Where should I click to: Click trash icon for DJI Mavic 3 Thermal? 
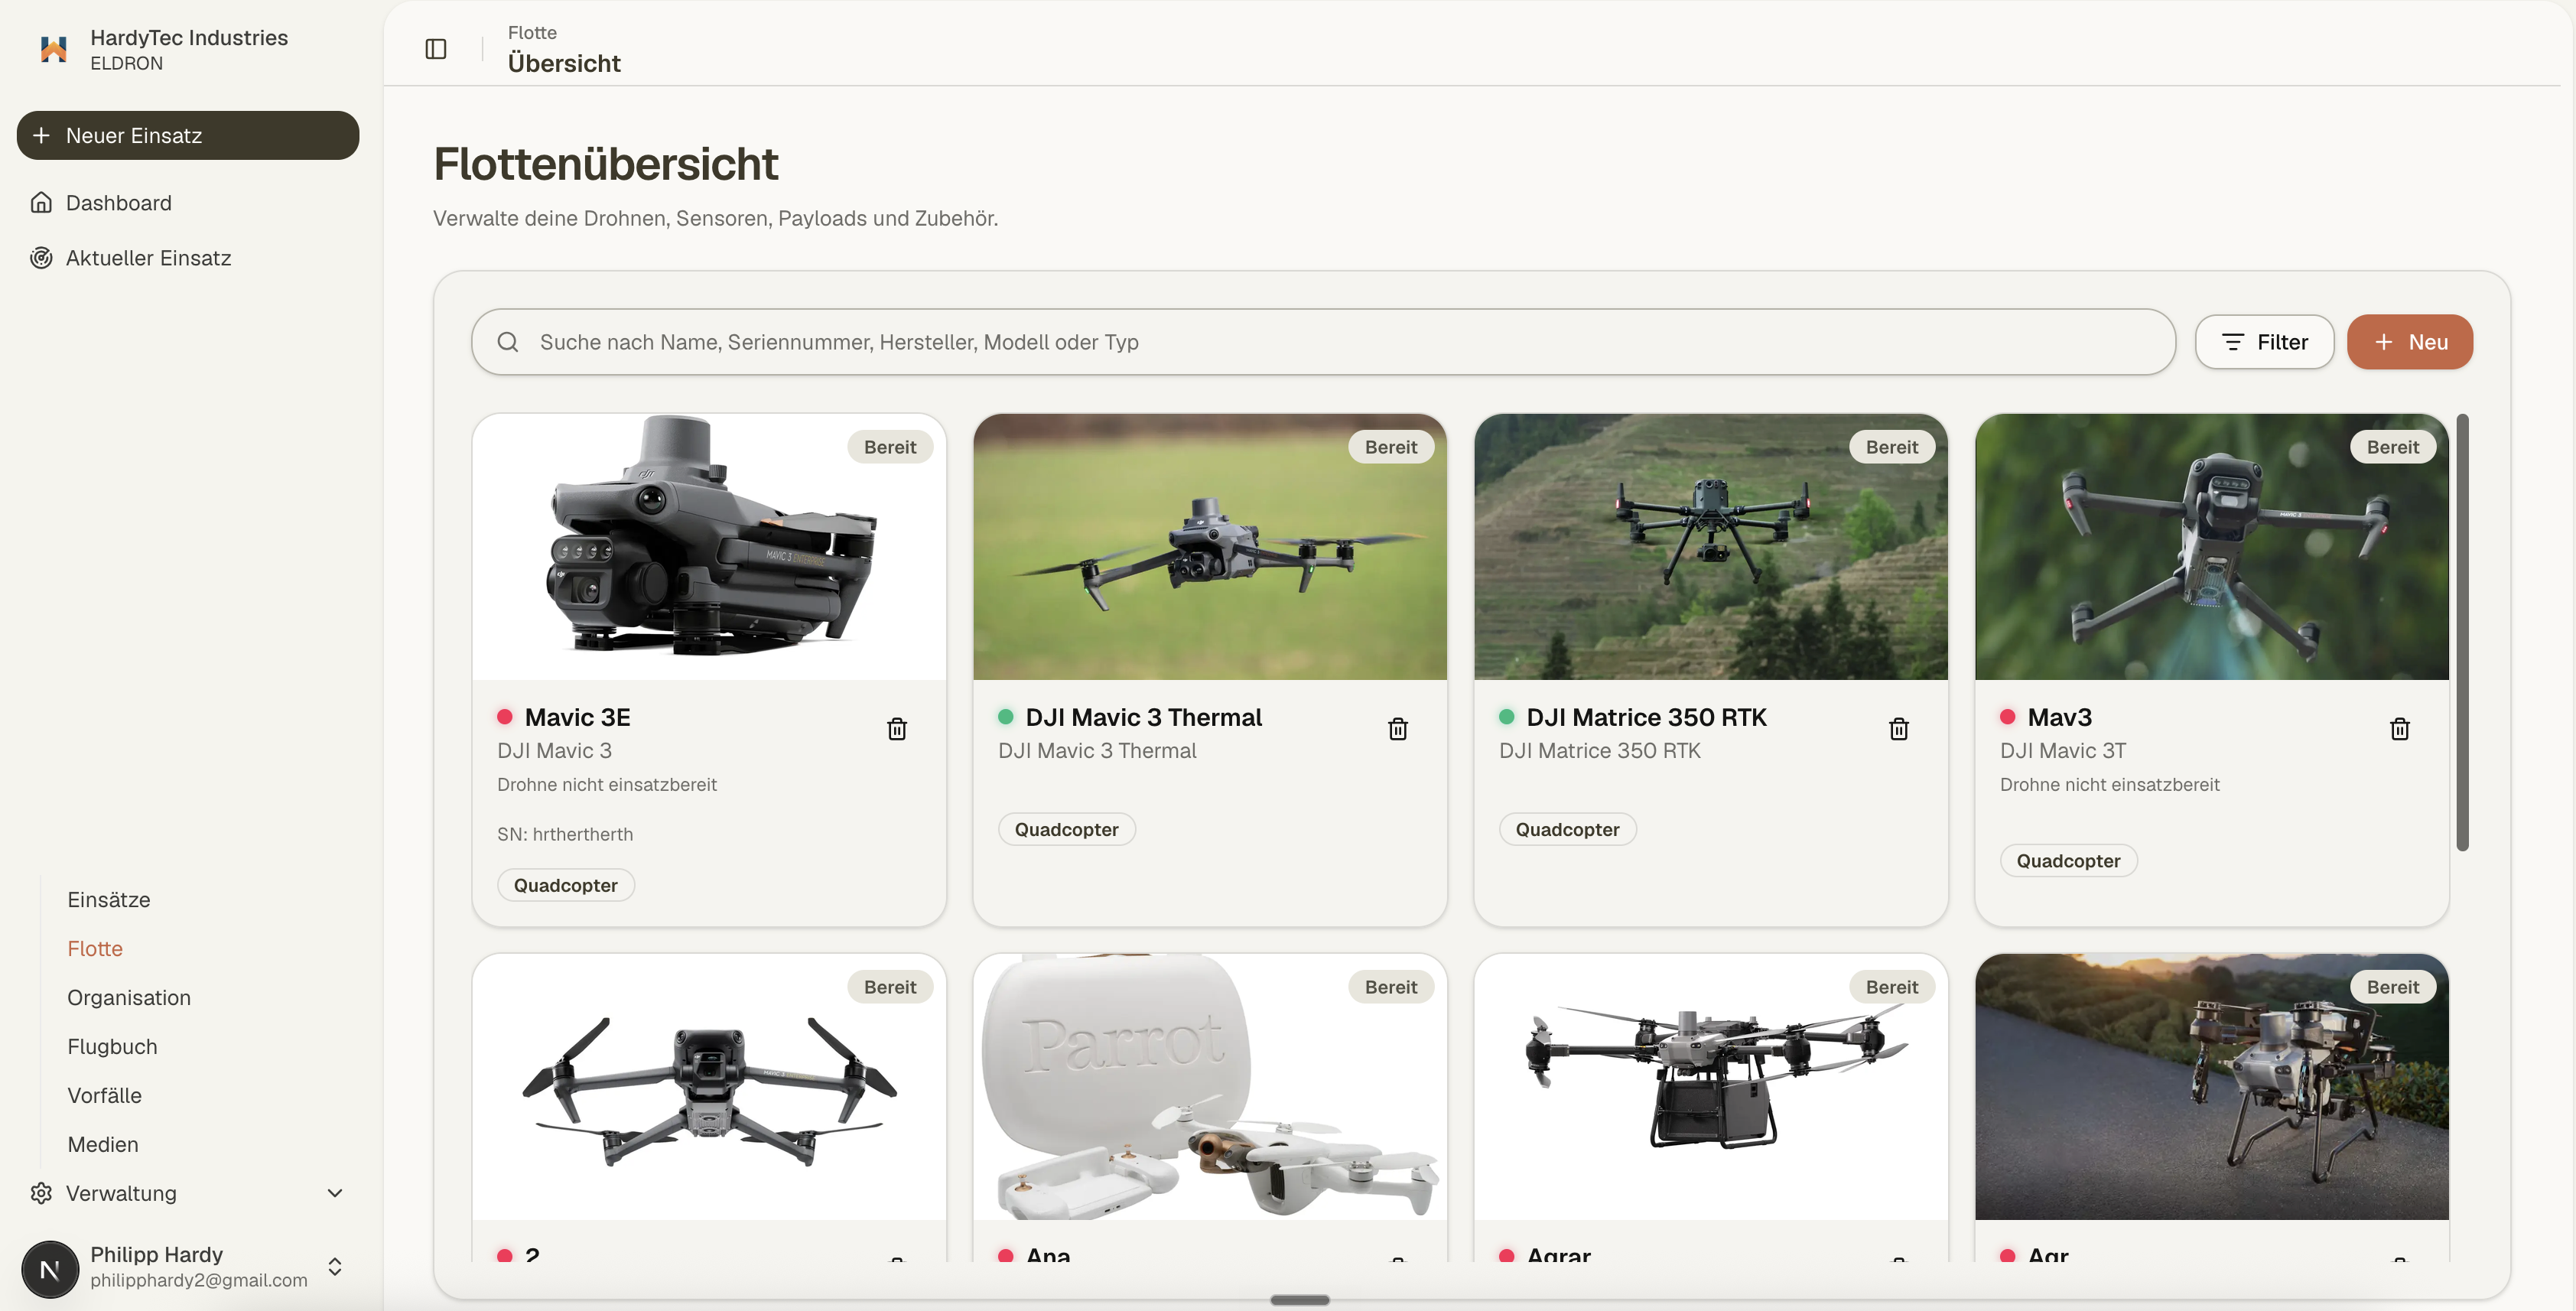pos(1398,729)
